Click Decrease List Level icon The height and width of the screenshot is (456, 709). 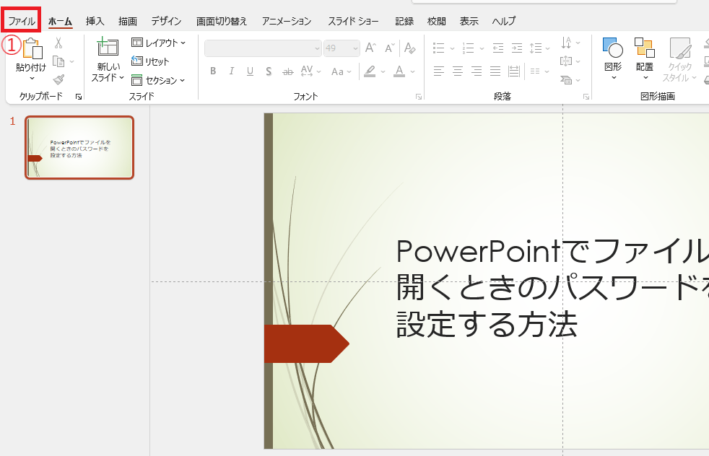[498, 48]
